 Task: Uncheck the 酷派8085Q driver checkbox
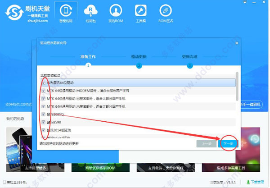click(x=43, y=115)
